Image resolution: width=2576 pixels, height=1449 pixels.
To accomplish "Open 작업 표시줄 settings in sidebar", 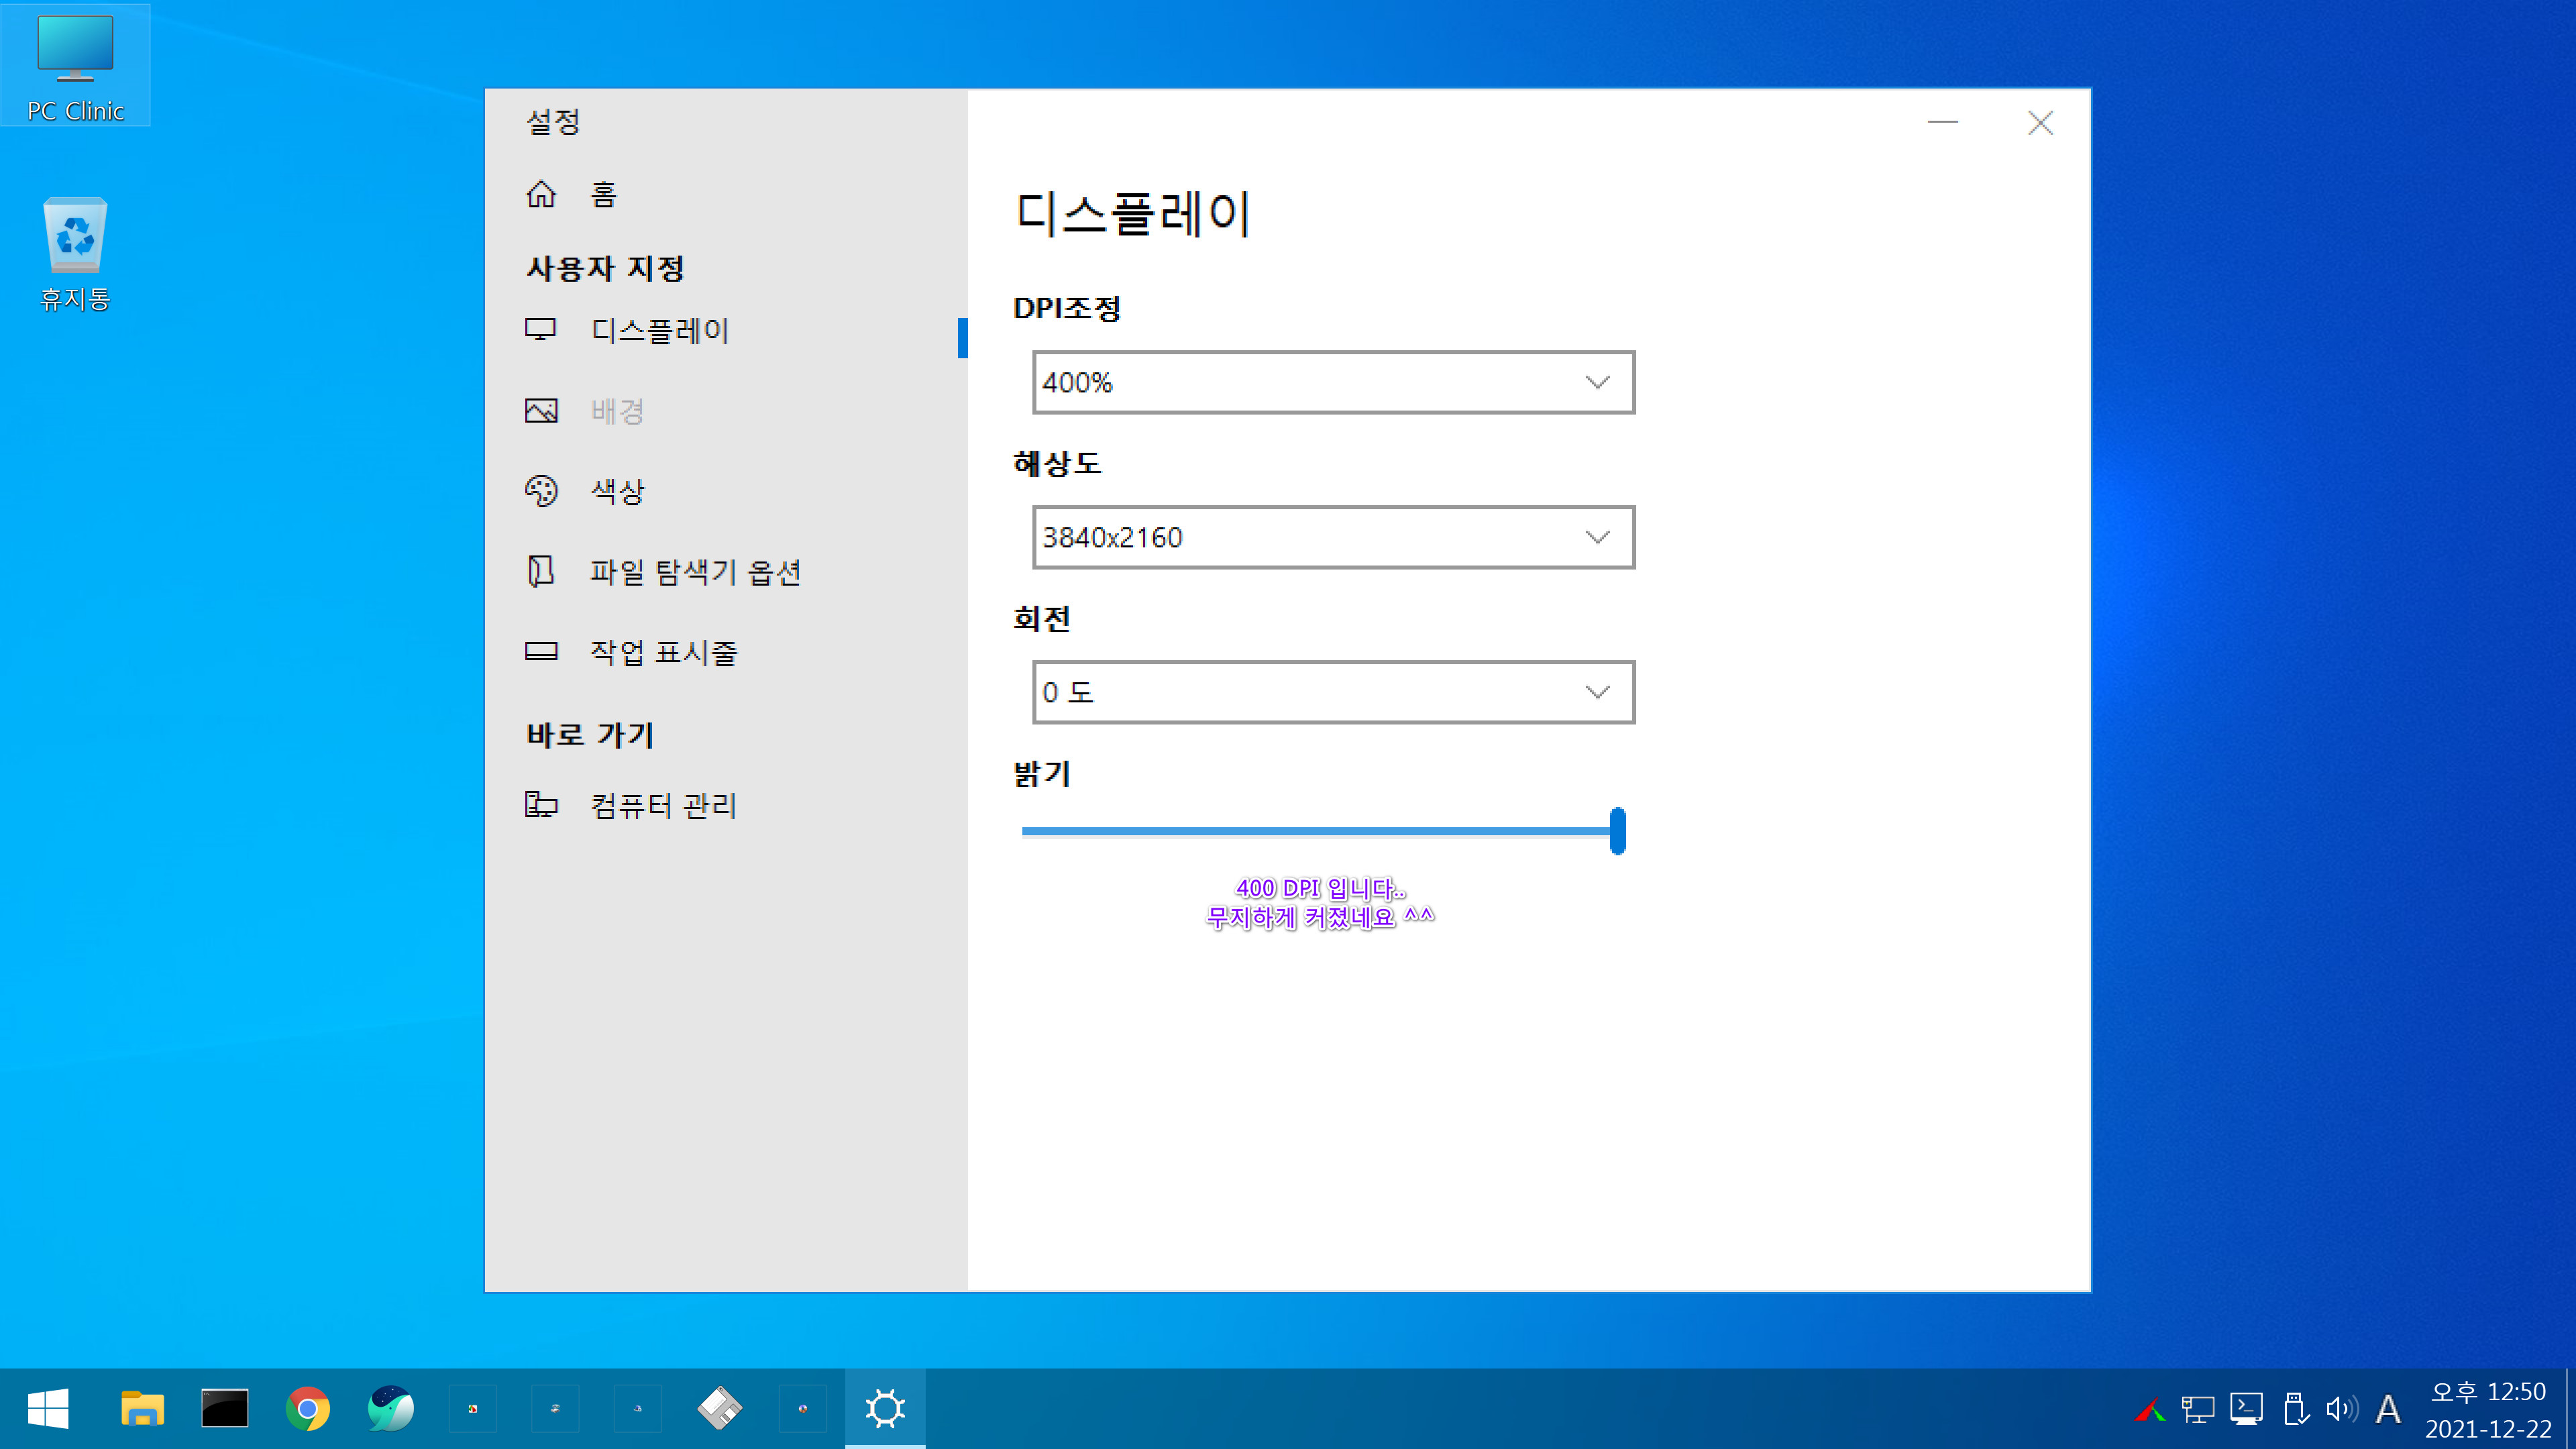I will coord(663,652).
